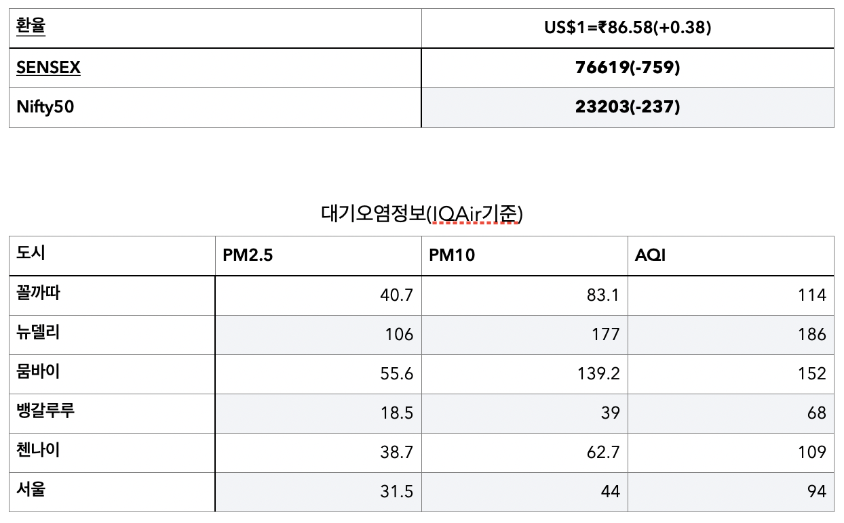Select the PM10 column header

pos(524,255)
